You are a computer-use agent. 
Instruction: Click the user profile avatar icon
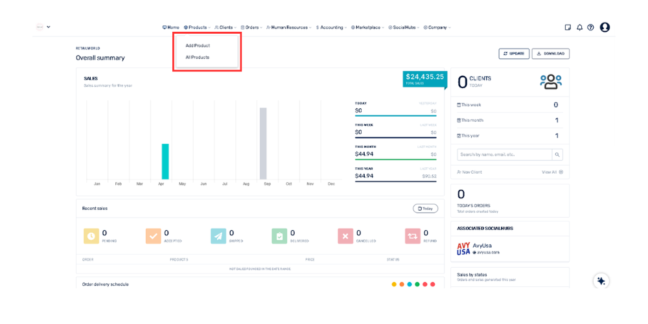click(x=605, y=27)
